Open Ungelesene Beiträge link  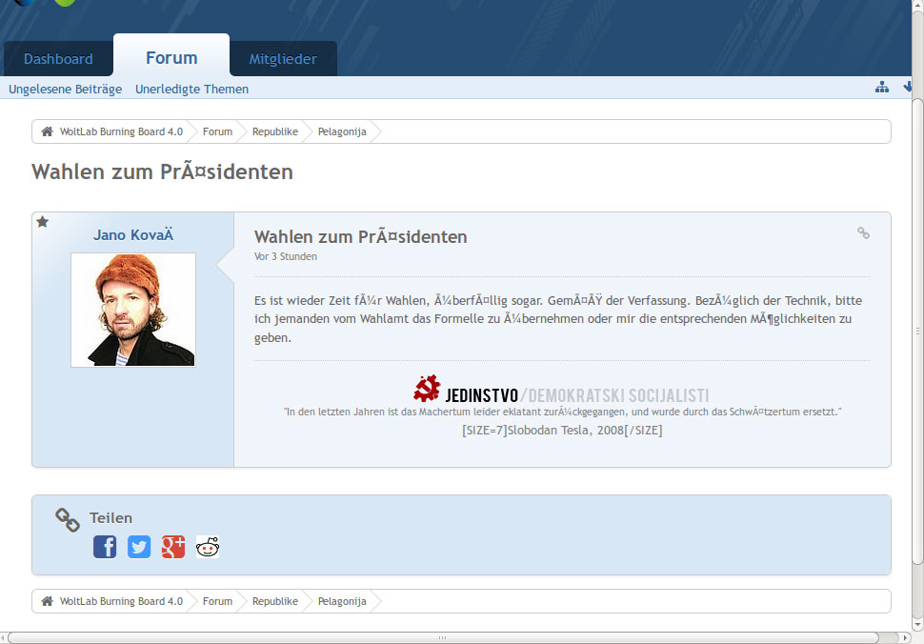point(66,89)
